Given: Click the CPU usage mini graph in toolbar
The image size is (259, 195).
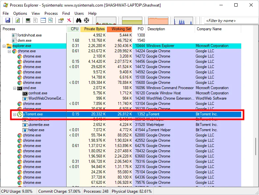Looking at the screenshot, I should click(106, 21).
